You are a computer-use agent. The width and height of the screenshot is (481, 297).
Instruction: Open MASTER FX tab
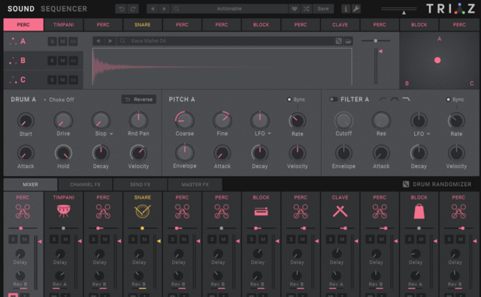click(x=195, y=184)
